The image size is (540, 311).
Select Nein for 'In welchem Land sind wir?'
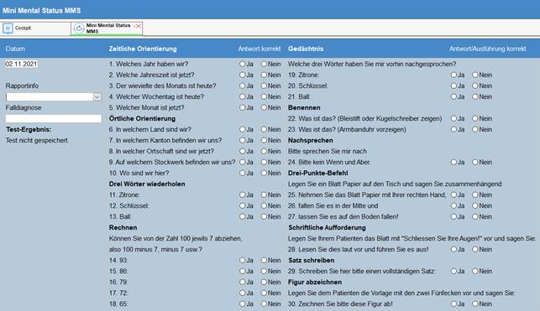point(264,130)
